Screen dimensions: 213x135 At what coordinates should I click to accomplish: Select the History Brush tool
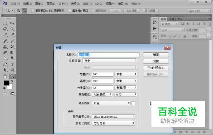coord(12,47)
